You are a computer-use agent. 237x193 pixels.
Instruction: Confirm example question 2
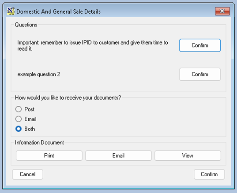[x=200, y=74]
